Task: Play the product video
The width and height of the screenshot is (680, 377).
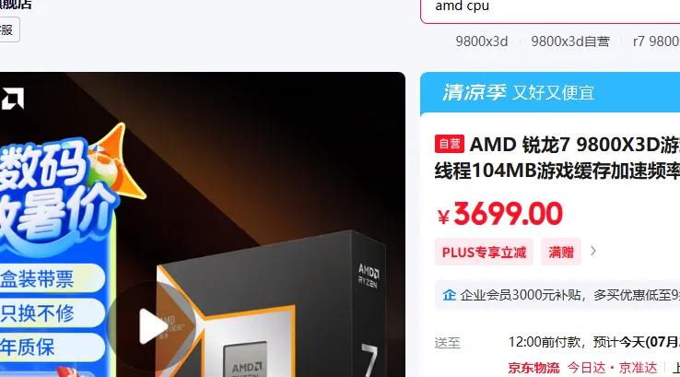Action: click(x=151, y=326)
